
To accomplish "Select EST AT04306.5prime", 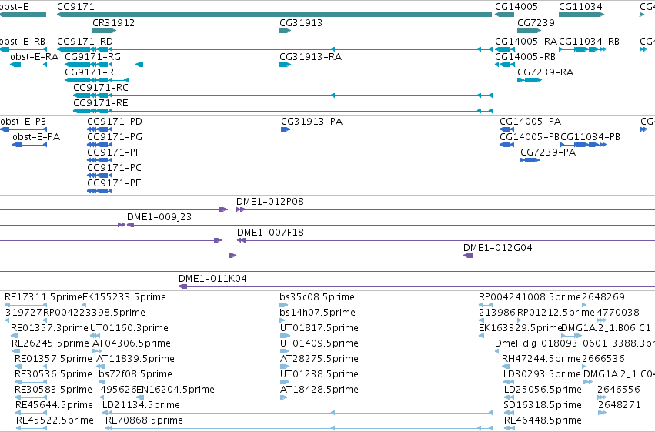I will (97, 351).
